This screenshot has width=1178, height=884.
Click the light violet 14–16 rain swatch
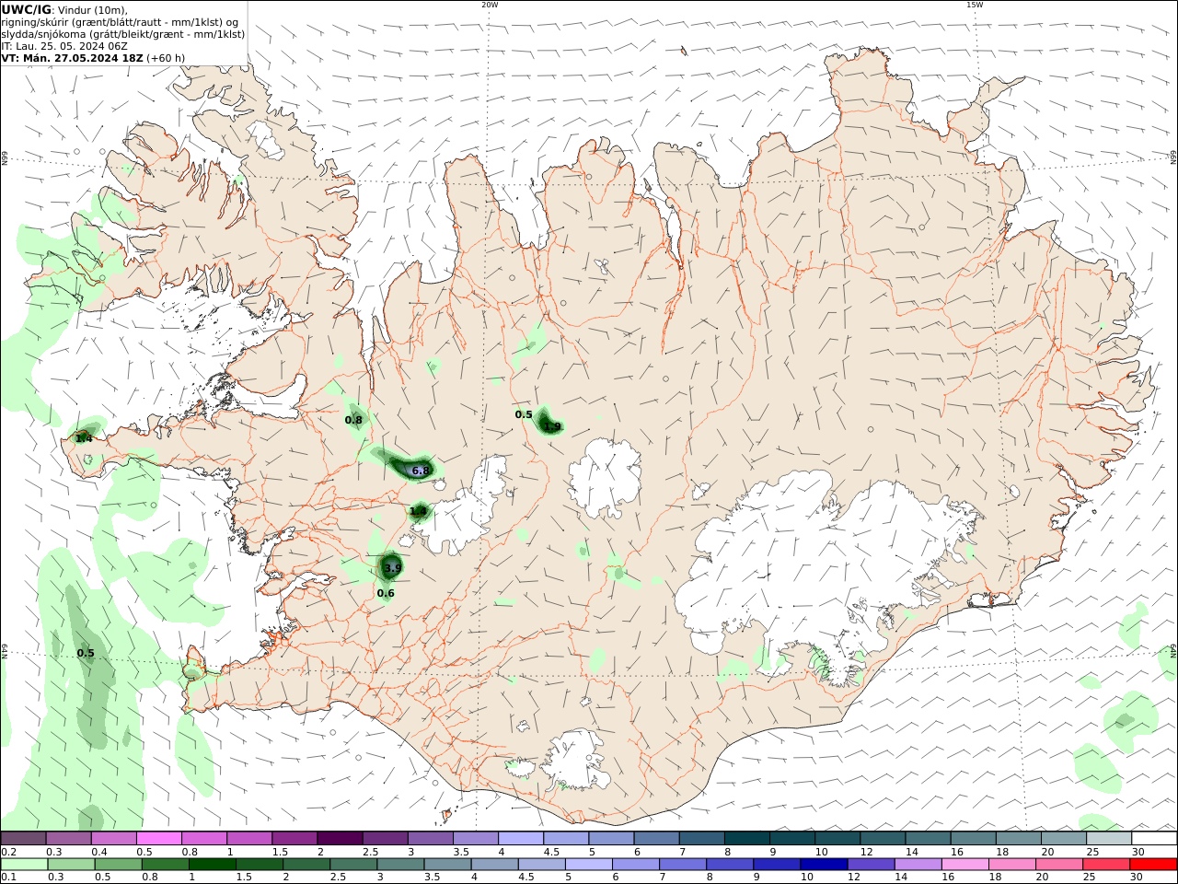[x=917, y=865]
